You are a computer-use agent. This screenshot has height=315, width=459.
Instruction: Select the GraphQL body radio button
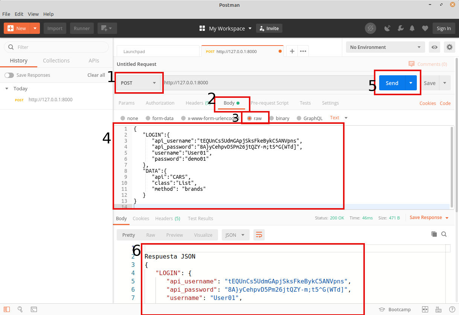pyautogui.click(x=300, y=118)
